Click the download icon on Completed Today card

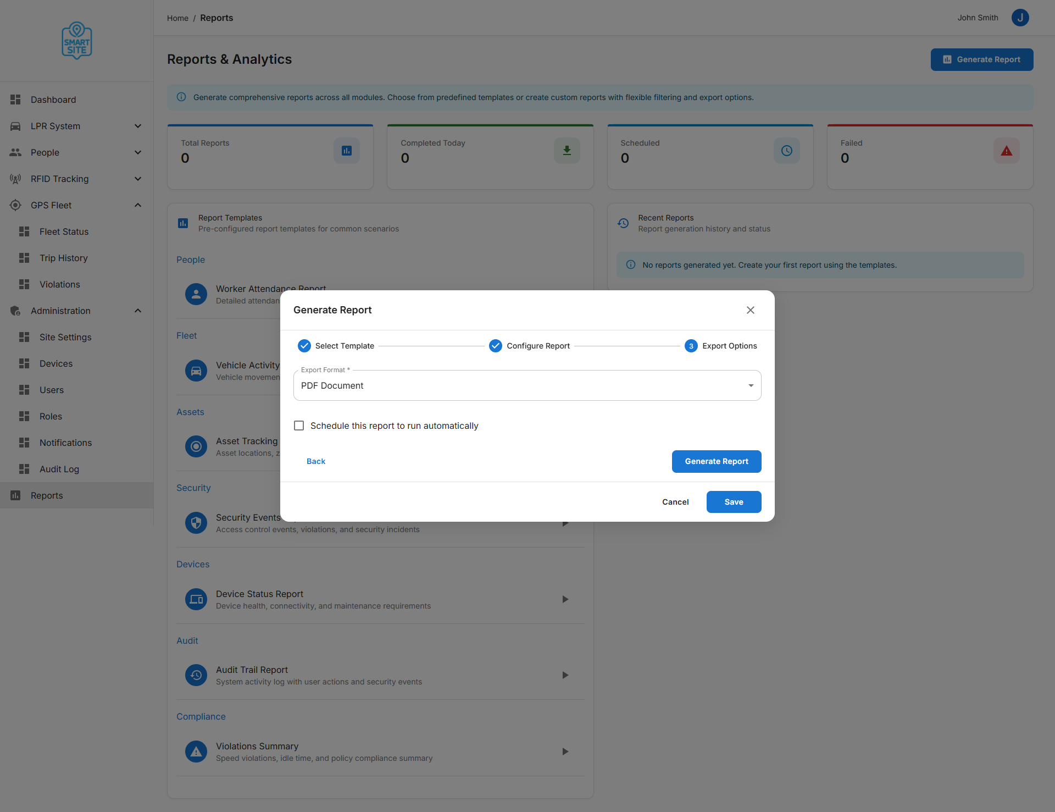(x=567, y=150)
